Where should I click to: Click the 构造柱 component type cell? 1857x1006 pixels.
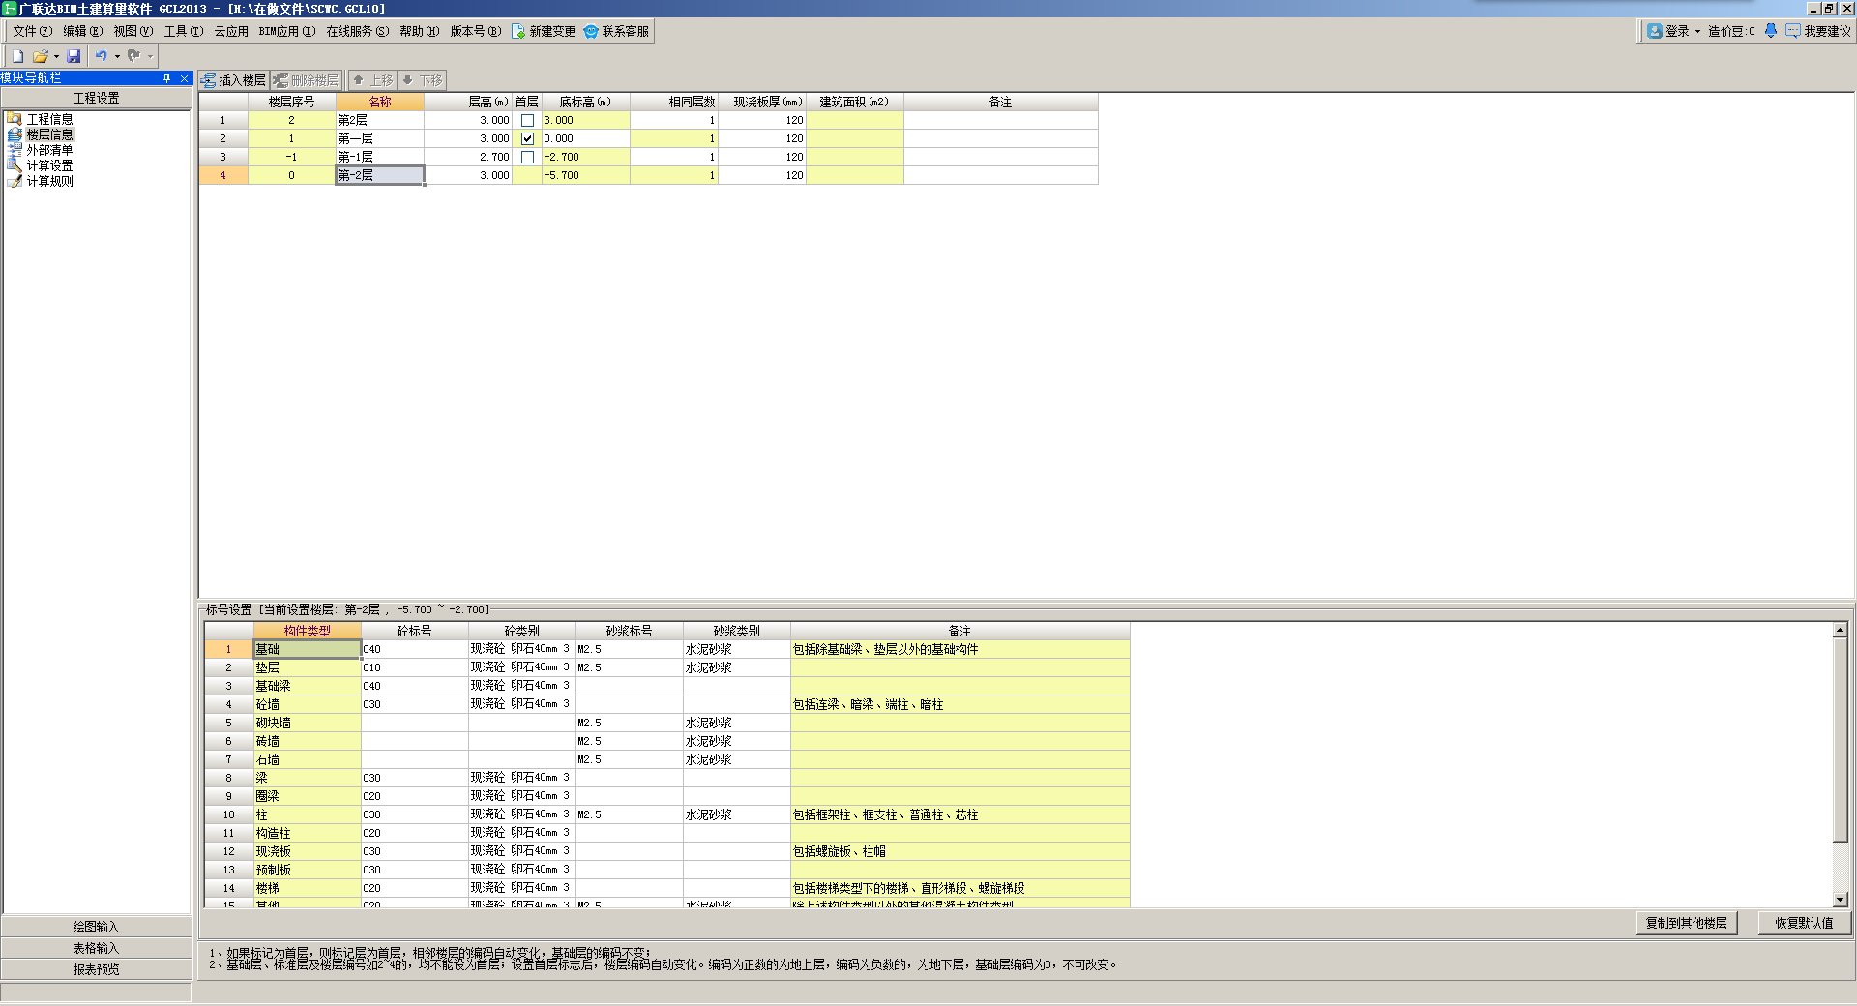[307, 833]
